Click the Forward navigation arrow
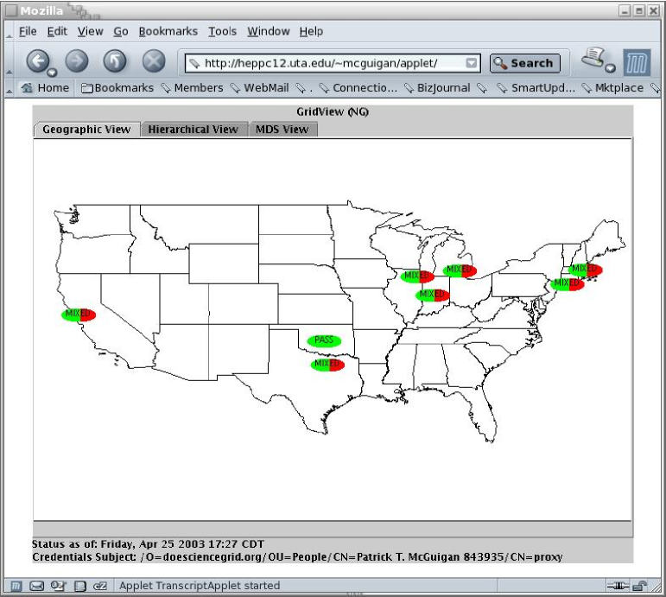The image size is (666, 597). [x=77, y=61]
